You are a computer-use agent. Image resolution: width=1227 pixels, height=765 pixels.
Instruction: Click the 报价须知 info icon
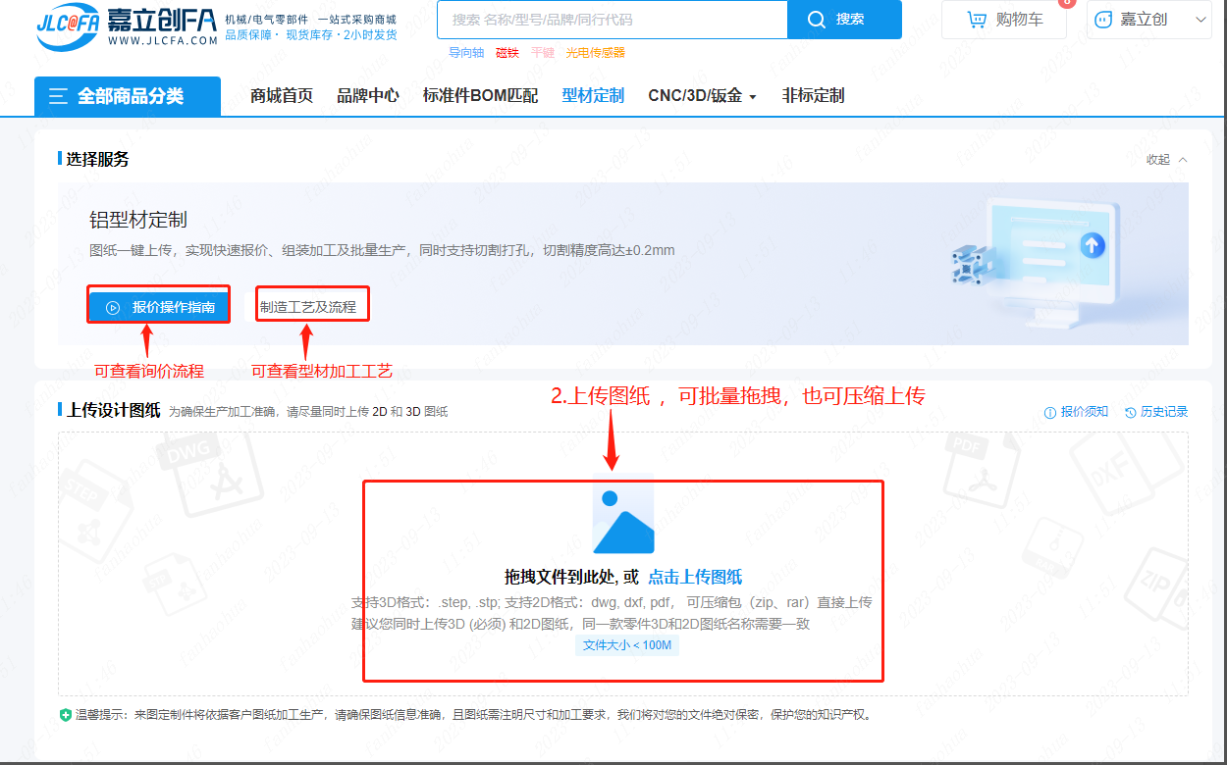coord(1050,413)
